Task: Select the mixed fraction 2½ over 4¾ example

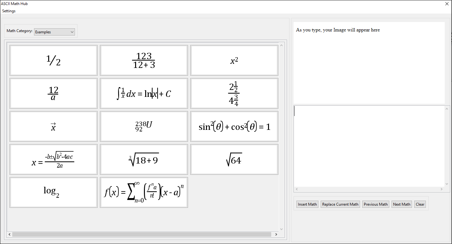Action: pyautogui.click(x=234, y=93)
